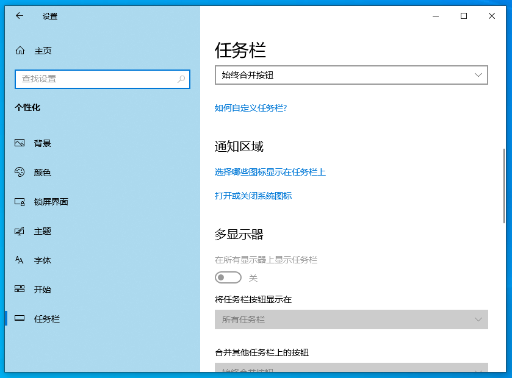Select the 字体 font icon

pos(20,260)
